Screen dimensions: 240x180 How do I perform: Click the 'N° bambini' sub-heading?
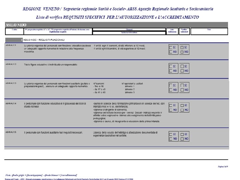pos(99,84)
